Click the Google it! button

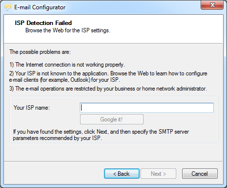[x=112, y=119]
